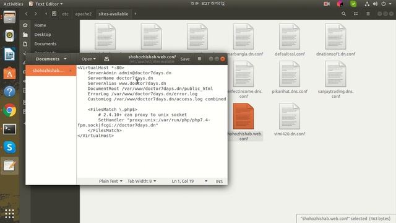Screen dimensions: 396x223
Task: Click the <FilesMatch \.php$> line
Action: coord(113,110)
